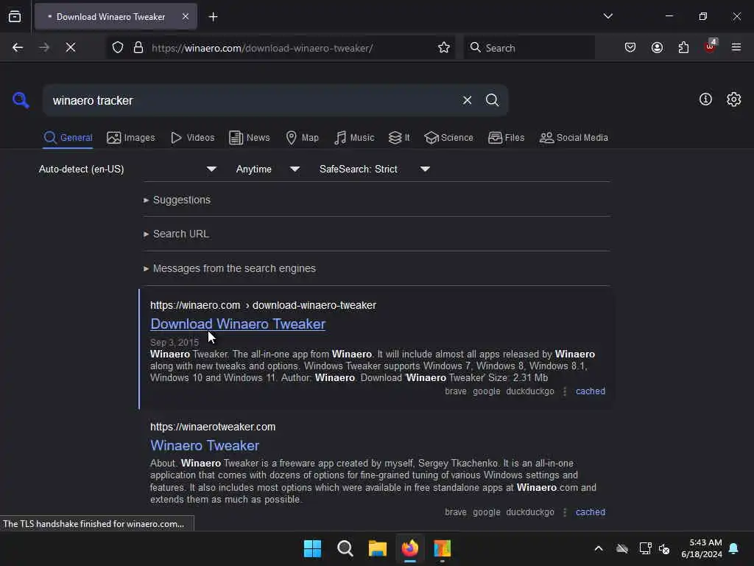Open a new tab with plus button
Image resolution: width=754 pixels, height=566 pixels.
213,17
